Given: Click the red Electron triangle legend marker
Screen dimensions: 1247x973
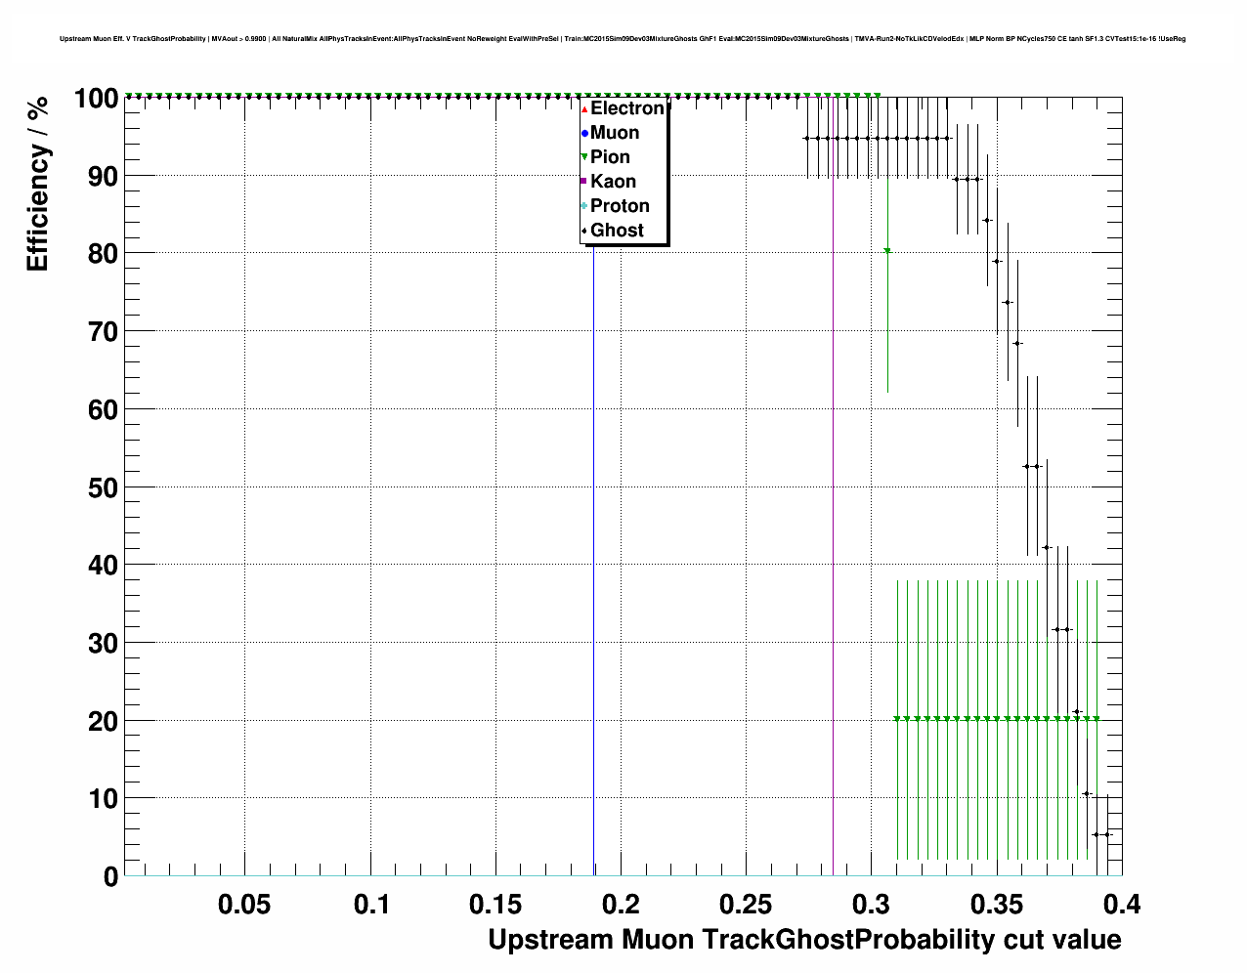Looking at the screenshot, I should (584, 108).
